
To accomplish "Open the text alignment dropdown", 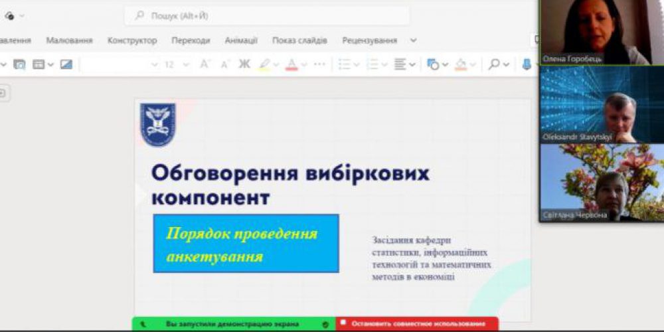I will (x=404, y=64).
